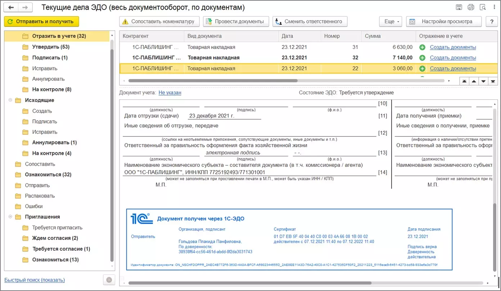
Task: Jump to the last row with the bottom arrow
Action: click(x=492, y=81)
